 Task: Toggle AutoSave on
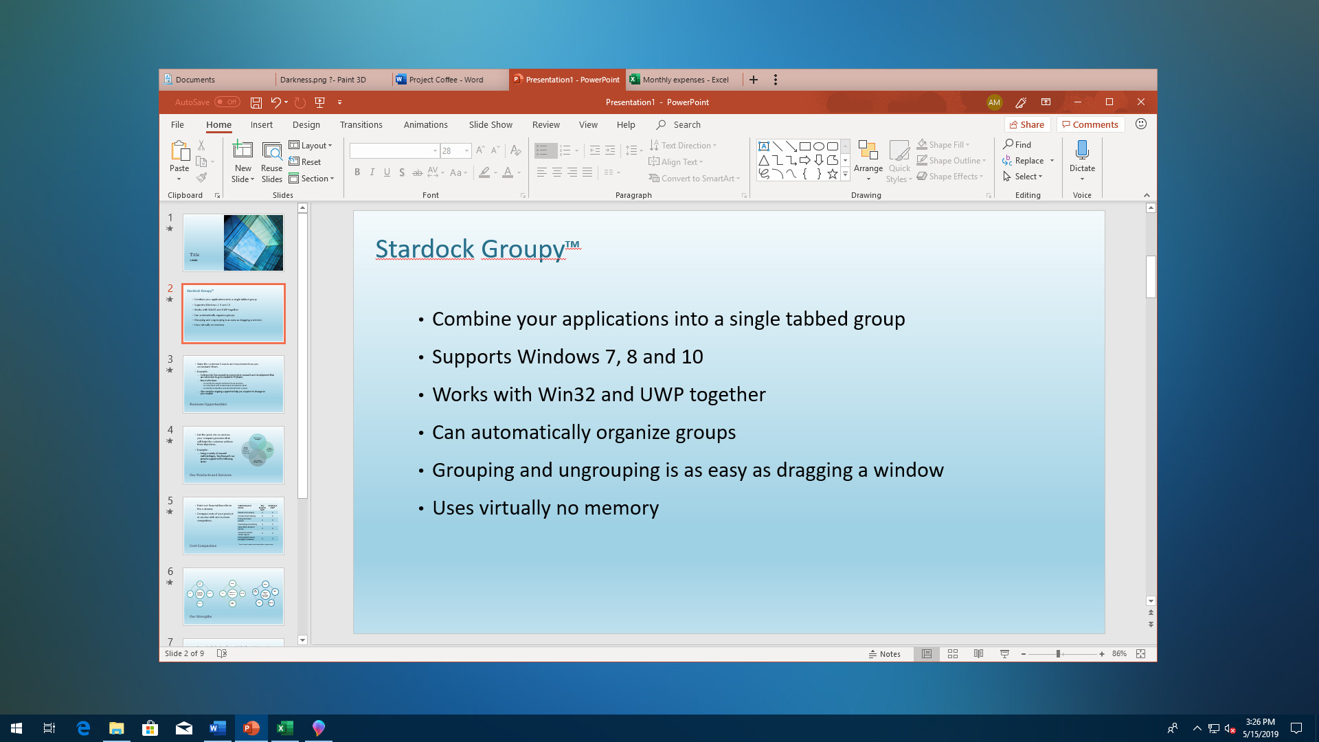tap(227, 101)
